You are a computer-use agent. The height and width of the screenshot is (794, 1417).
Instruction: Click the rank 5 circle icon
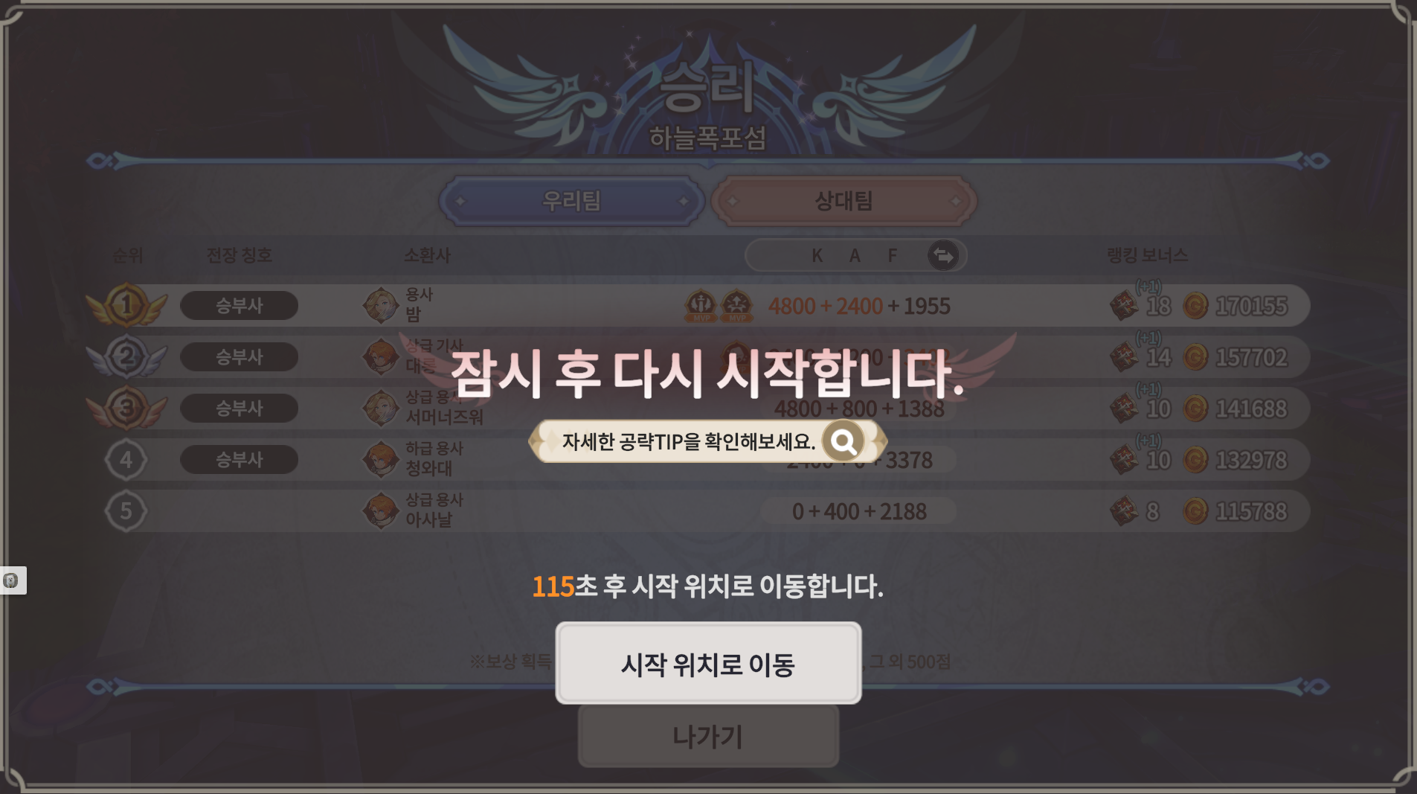pos(126,511)
